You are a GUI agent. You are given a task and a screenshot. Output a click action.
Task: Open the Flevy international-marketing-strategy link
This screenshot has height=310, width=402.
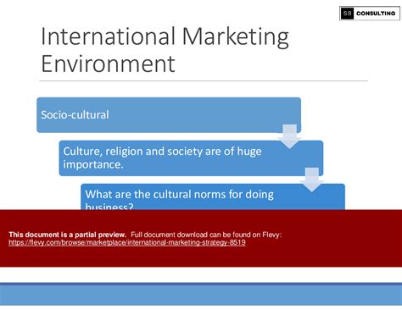[x=127, y=242]
